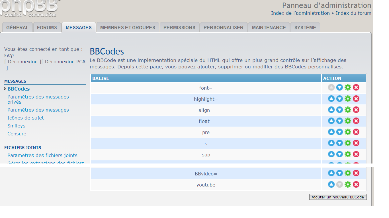Click Ajouter un nouveau BBCode button
The width and height of the screenshot is (389, 218).
pos(338,197)
